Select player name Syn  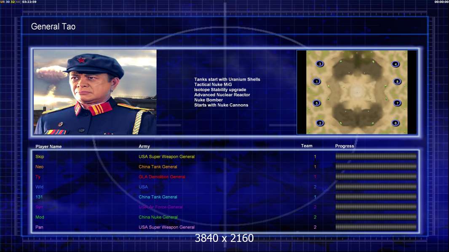(x=39, y=207)
